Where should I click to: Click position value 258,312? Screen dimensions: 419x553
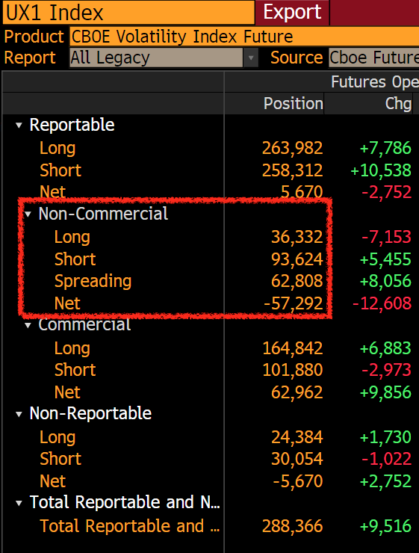click(293, 170)
